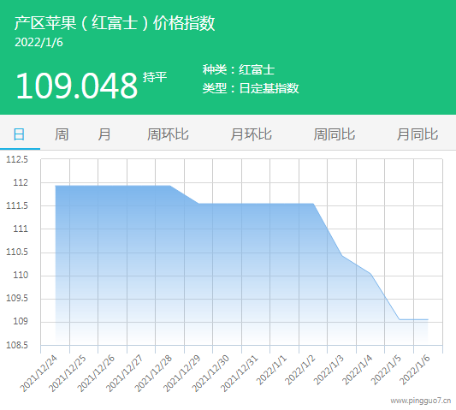
Task: Click the 2022/1/4 data point
Action: pyautogui.click(x=370, y=274)
